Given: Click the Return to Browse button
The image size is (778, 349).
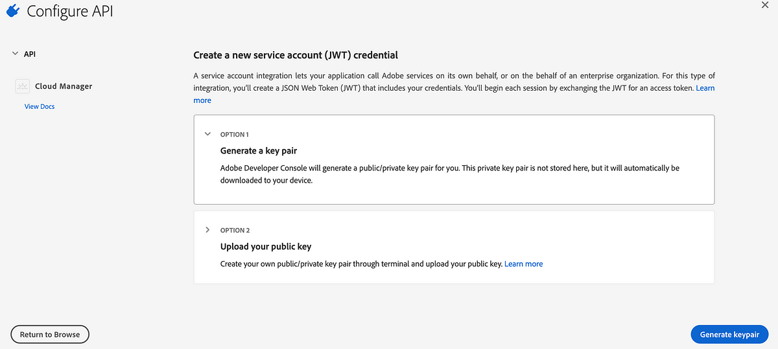Looking at the screenshot, I should (x=50, y=334).
